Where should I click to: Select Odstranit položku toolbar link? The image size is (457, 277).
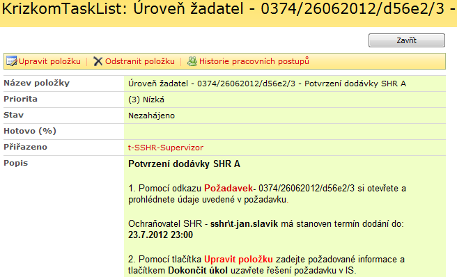(140, 61)
